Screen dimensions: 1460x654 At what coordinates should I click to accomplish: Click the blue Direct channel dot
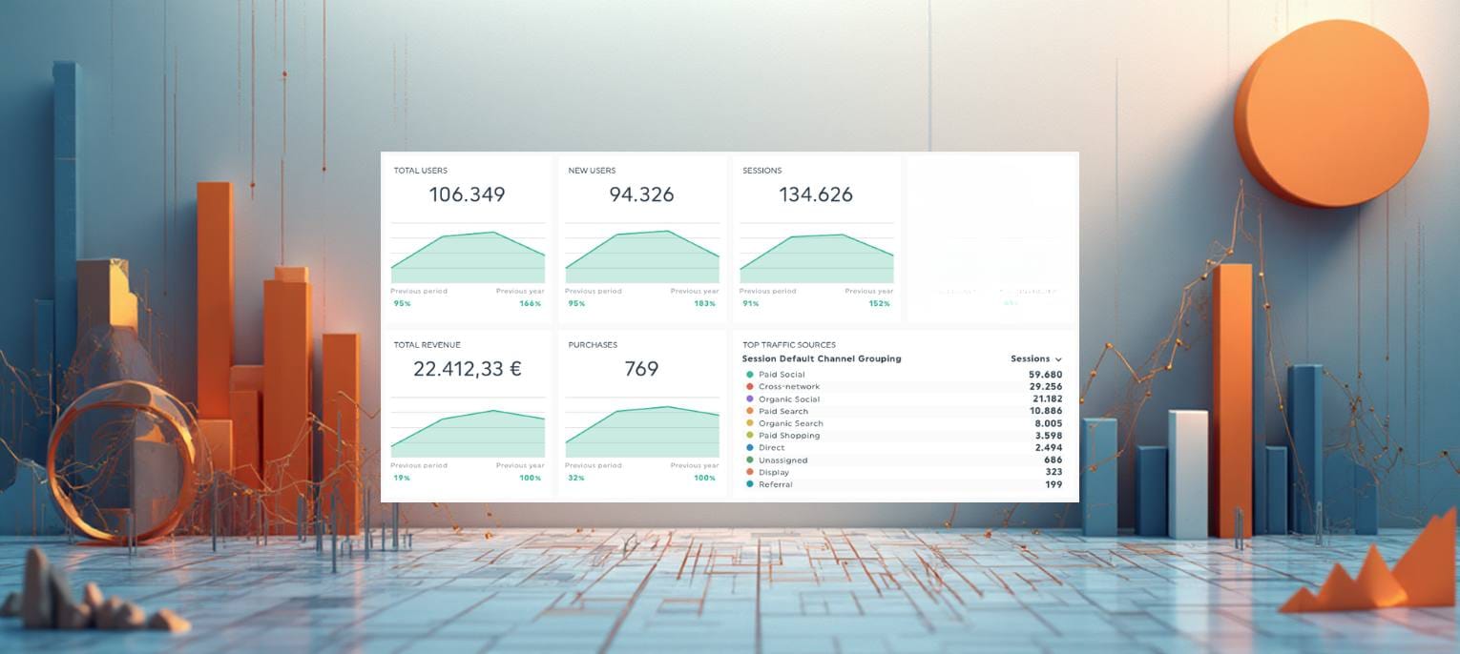coord(749,447)
